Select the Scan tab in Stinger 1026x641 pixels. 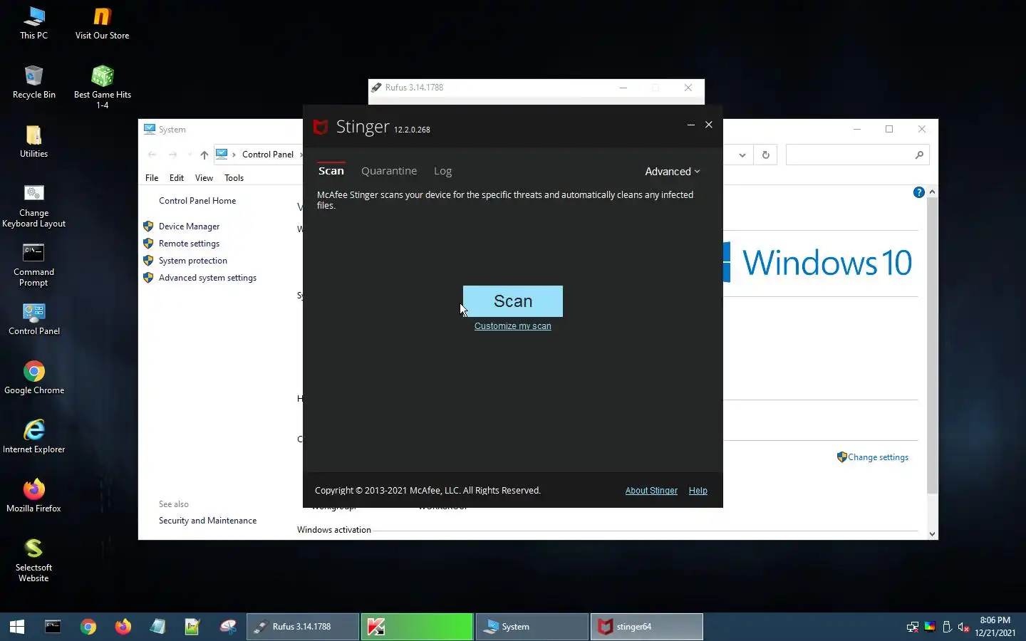click(x=331, y=171)
